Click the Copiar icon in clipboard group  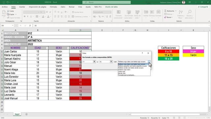pyautogui.click(x=8, y=14)
